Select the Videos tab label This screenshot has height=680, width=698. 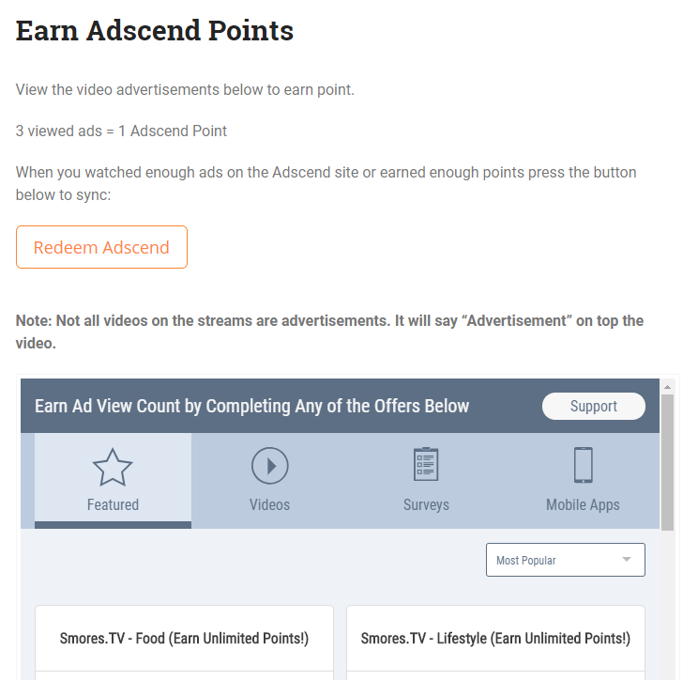[269, 504]
